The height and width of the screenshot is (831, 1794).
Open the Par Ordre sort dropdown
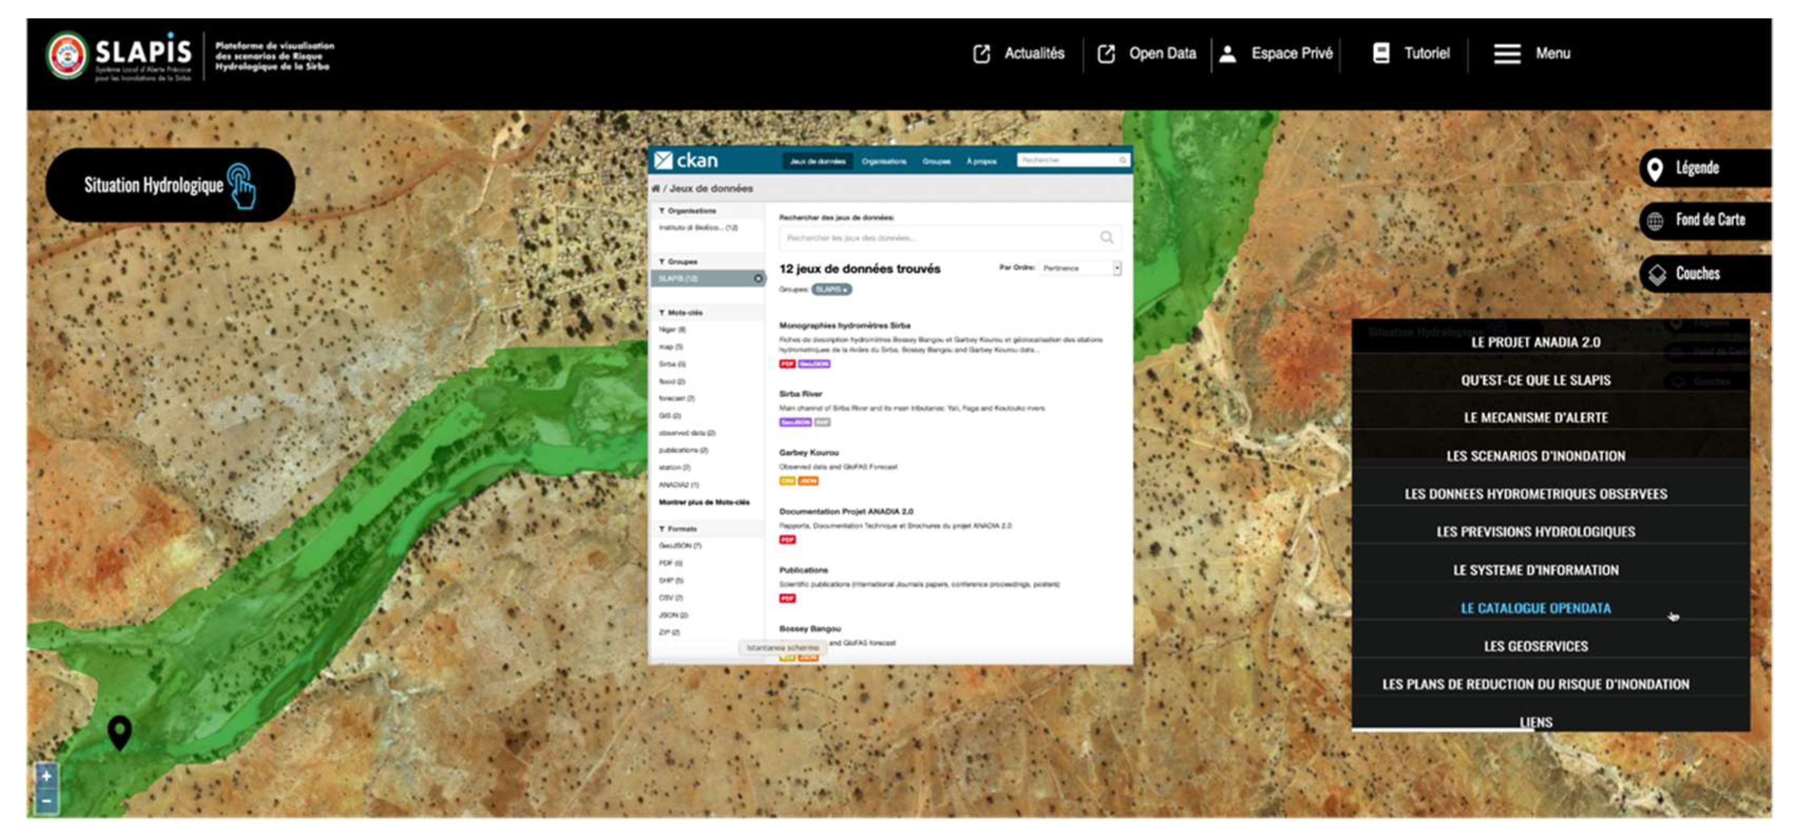1080,268
